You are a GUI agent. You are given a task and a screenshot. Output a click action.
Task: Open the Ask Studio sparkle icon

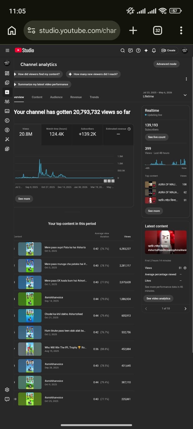point(146,50)
